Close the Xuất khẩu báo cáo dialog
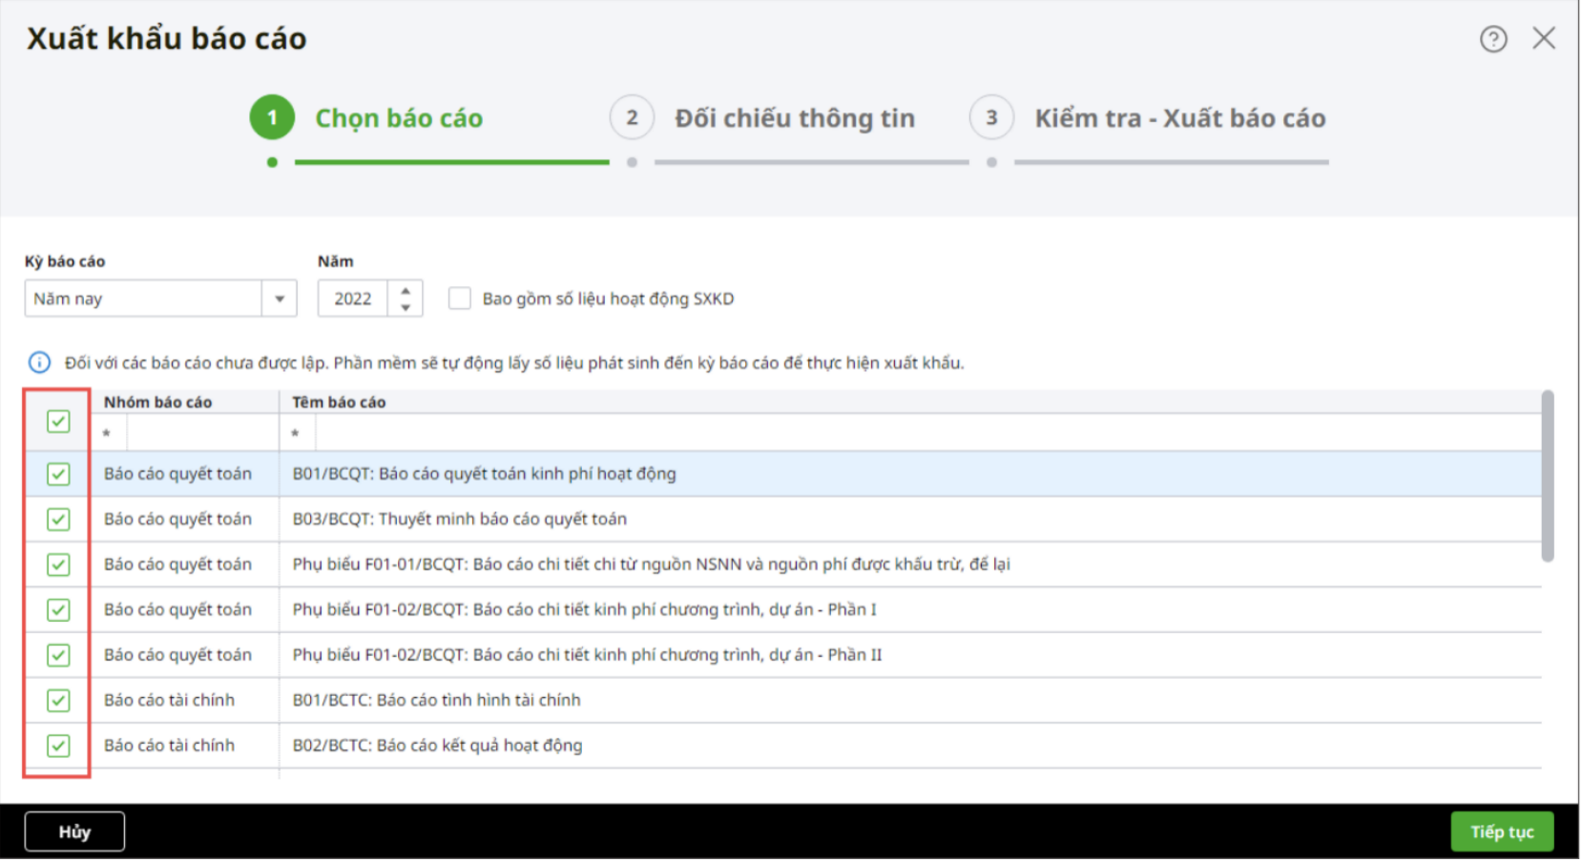Image resolution: width=1582 pixels, height=862 pixels. (x=1544, y=38)
